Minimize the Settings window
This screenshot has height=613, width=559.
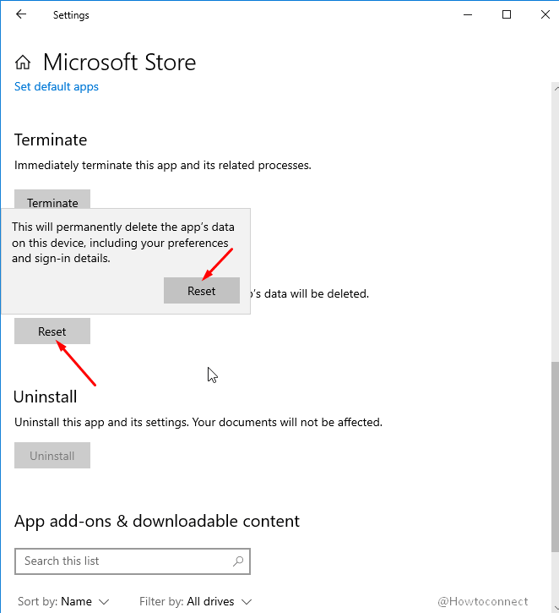[468, 15]
